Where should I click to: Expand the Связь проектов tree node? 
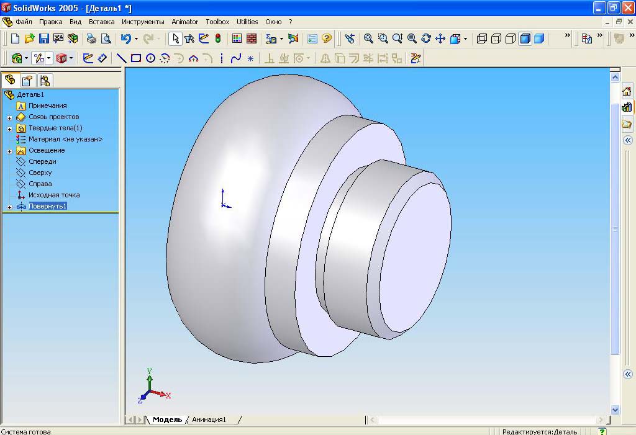9,117
